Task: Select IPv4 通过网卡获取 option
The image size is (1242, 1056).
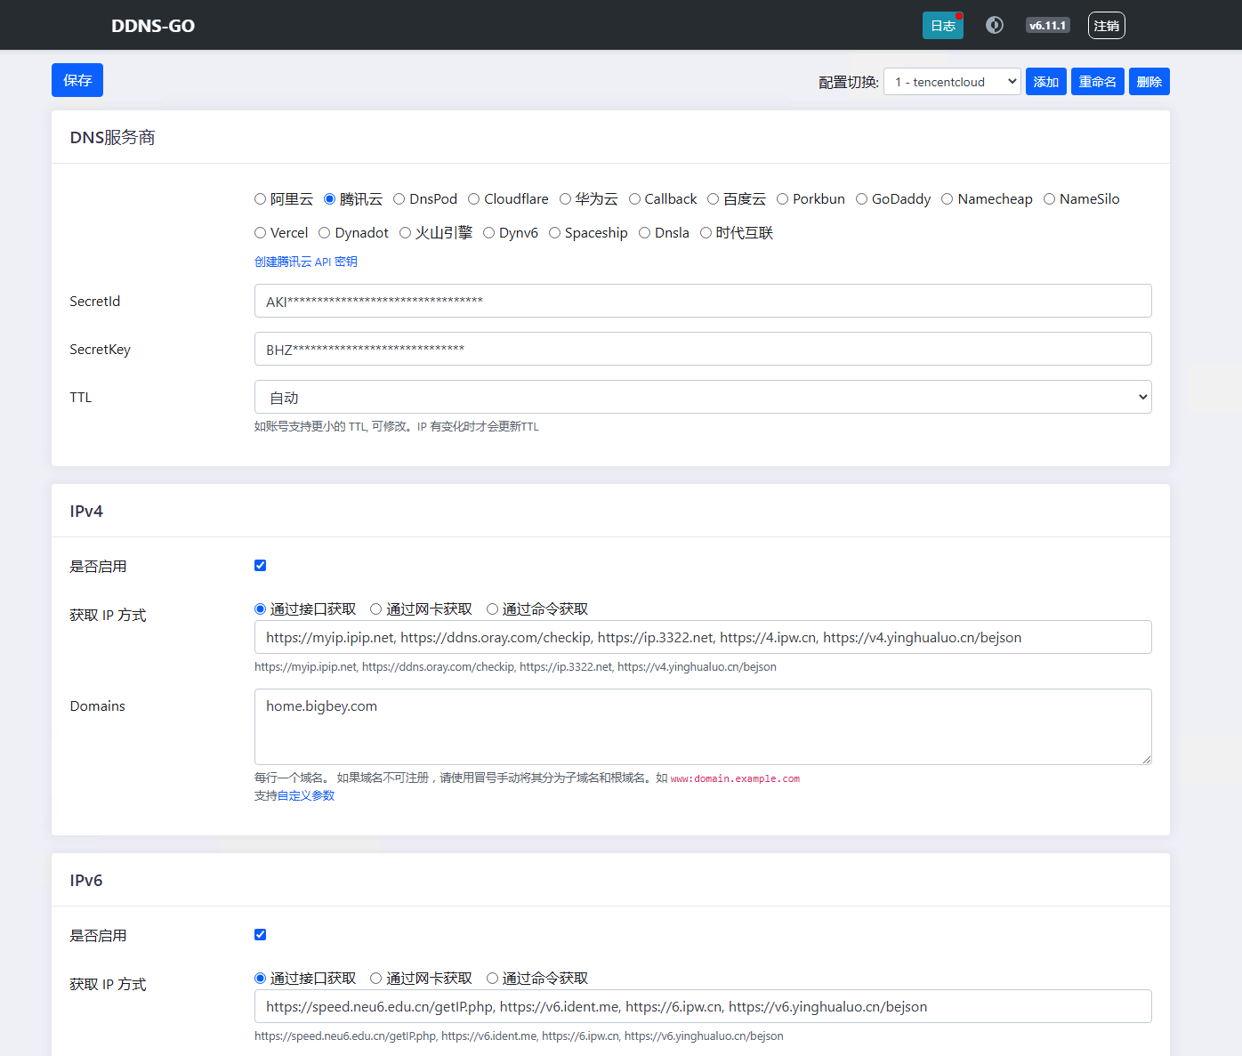Action: point(376,609)
